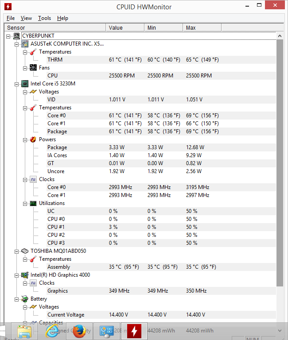The height and width of the screenshot is (340, 288).
Task: Open Internet Explorer from the taskbar
Action: pyautogui.click(x=52, y=331)
